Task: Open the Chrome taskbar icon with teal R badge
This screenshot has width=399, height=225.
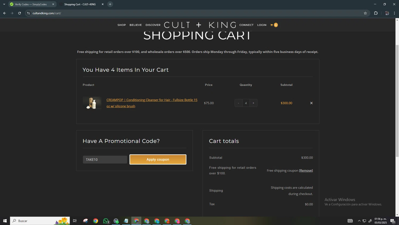Action: (157, 221)
